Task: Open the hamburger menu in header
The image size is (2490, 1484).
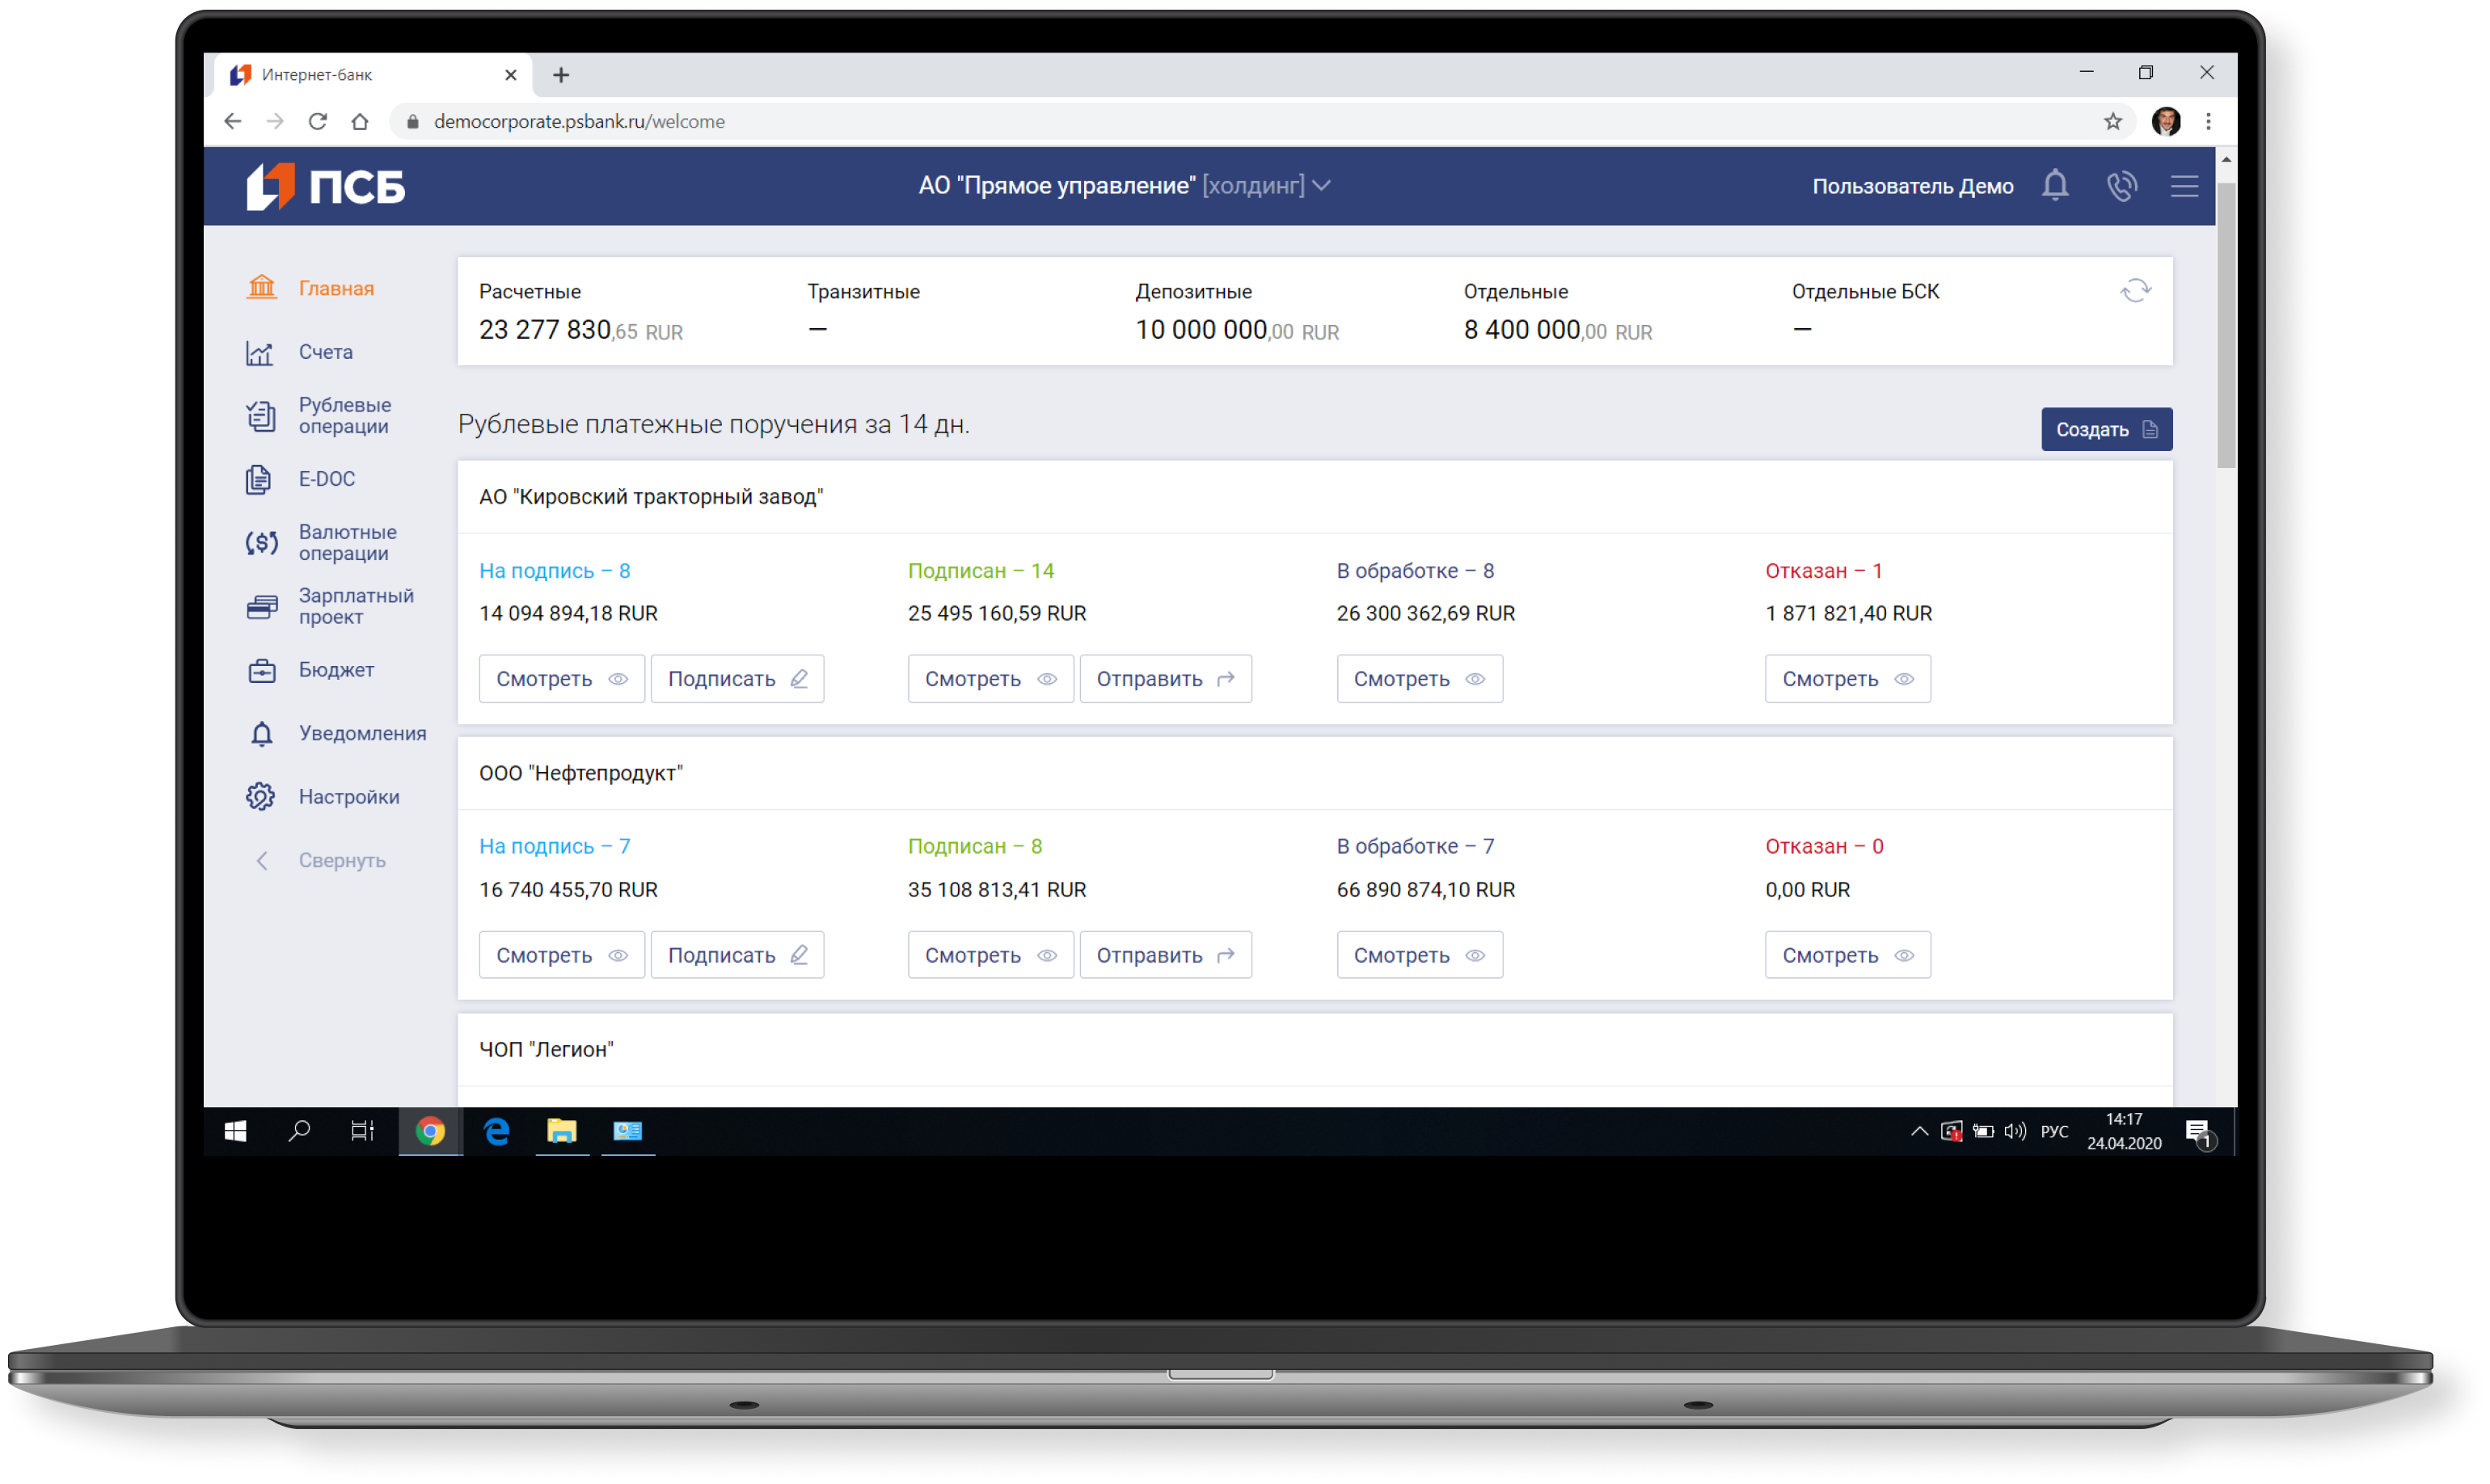Action: pos(2184,186)
